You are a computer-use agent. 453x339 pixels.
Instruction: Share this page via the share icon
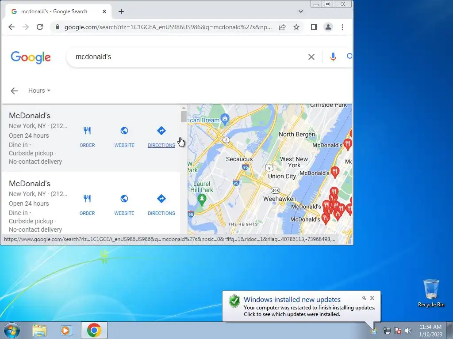point(282,27)
